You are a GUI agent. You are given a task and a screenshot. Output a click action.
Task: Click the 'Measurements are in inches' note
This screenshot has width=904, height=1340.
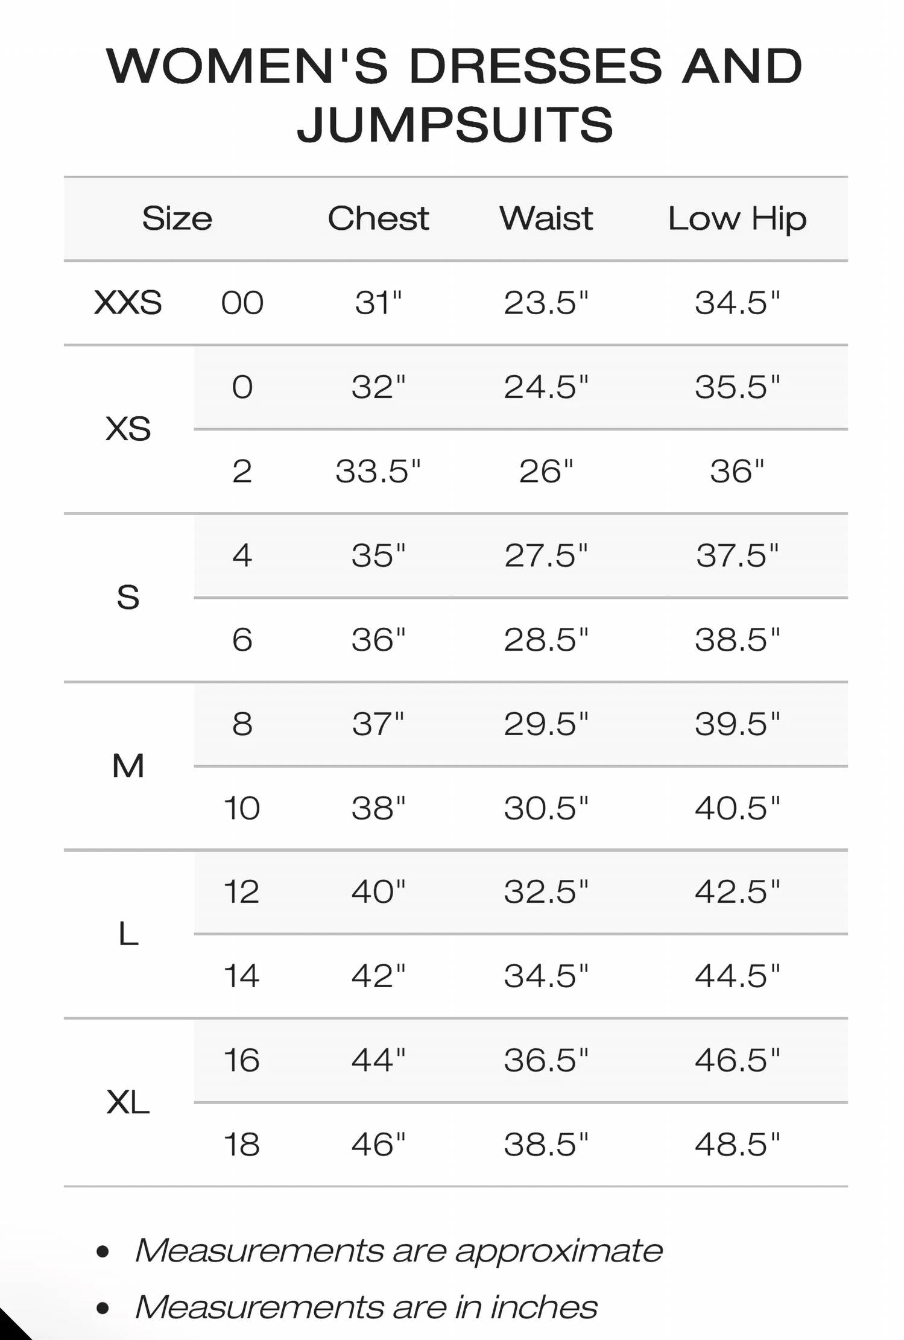(366, 1307)
